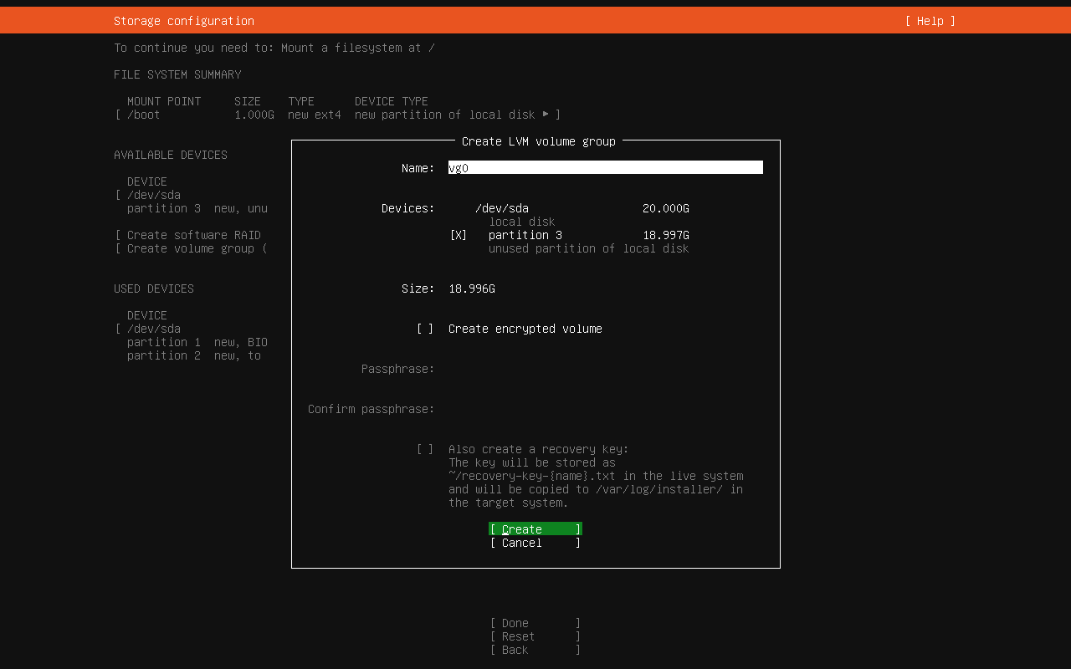The height and width of the screenshot is (669, 1071).
Task: Tick the Also create a recovery key checkbox
Action: click(x=425, y=449)
